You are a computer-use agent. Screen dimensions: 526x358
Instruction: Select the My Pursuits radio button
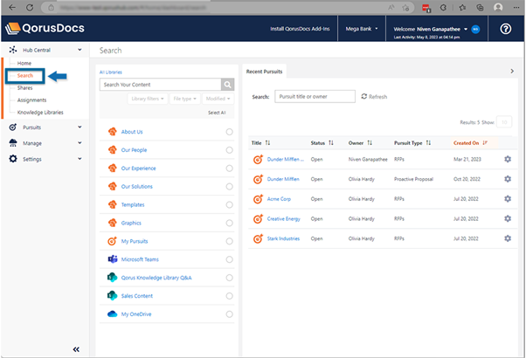pyautogui.click(x=230, y=241)
